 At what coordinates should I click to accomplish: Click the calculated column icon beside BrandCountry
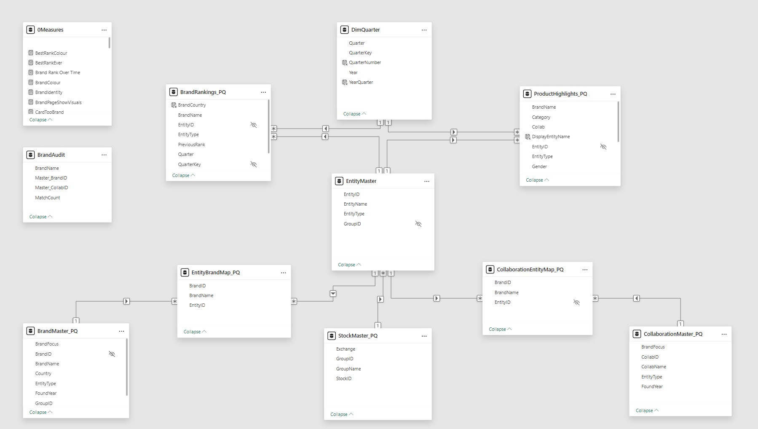pos(174,105)
